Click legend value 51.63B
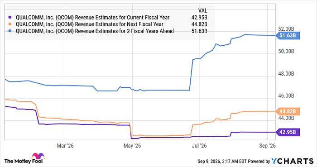Image resolution: width=317 pixels, height=167 pixels. [x=199, y=31]
